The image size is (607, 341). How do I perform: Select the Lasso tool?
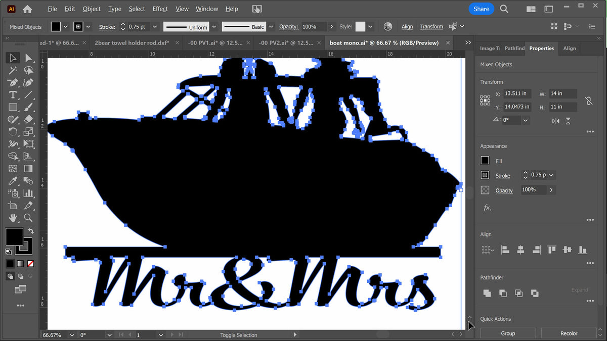28,70
